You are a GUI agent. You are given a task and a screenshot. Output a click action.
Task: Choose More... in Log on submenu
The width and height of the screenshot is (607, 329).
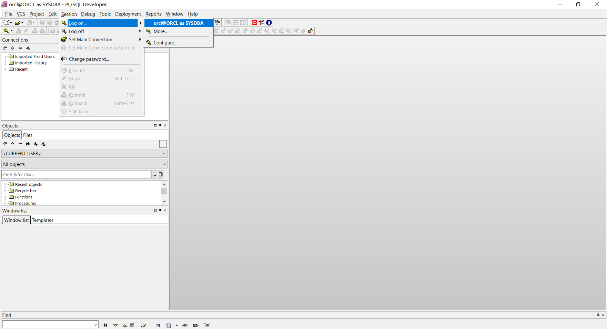179,31
